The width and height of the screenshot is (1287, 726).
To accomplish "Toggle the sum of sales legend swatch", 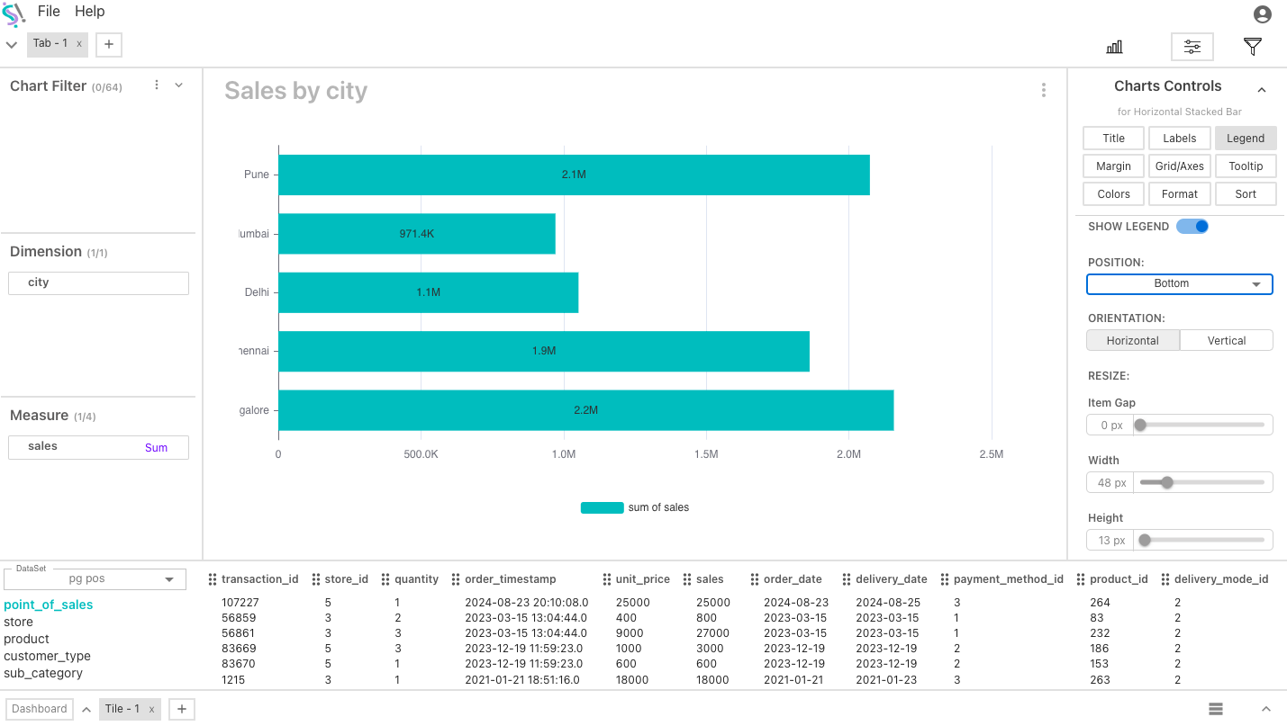I will point(603,507).
